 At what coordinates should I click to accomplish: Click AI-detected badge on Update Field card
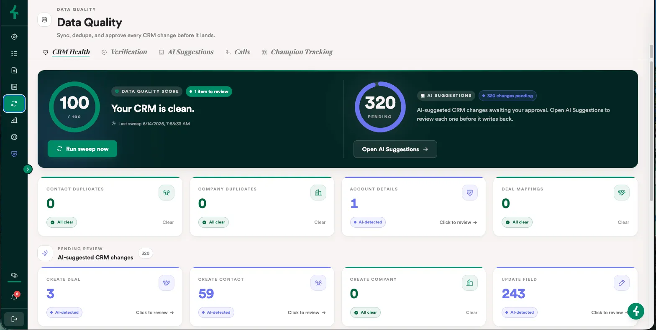[520, 312]
